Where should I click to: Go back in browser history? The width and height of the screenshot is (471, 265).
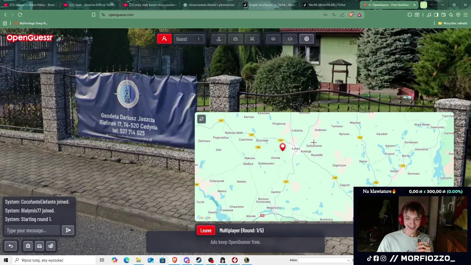(5, 15)
